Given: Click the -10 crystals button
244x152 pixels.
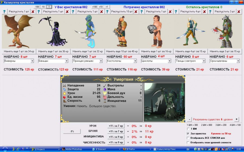Looking at the screenshot, I should click(x=43, y=7).
